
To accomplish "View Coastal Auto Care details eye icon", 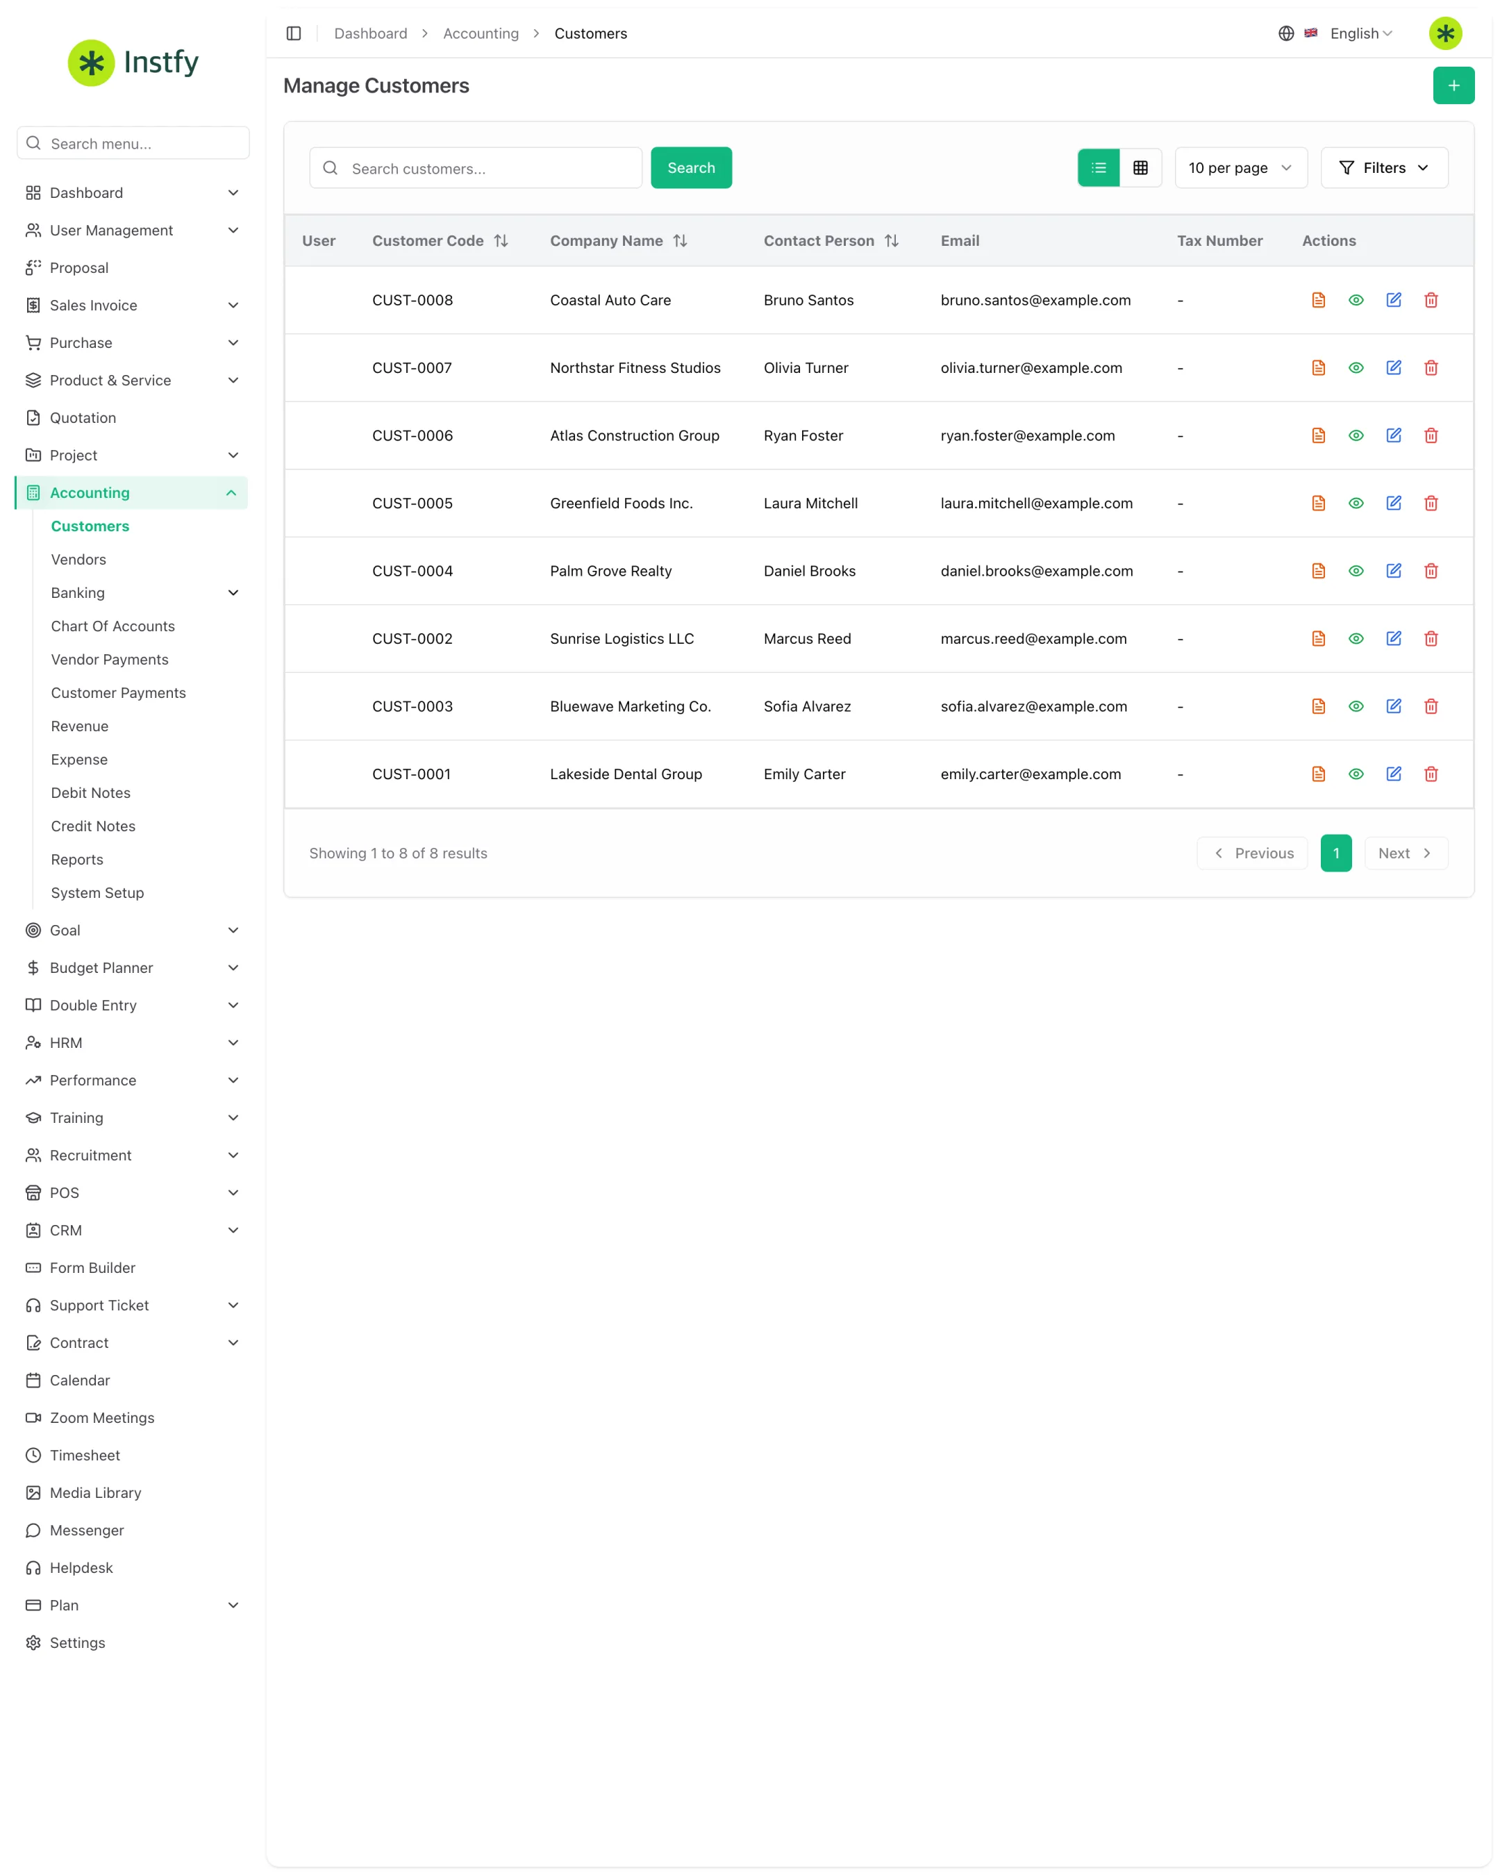I will 1356,300.
